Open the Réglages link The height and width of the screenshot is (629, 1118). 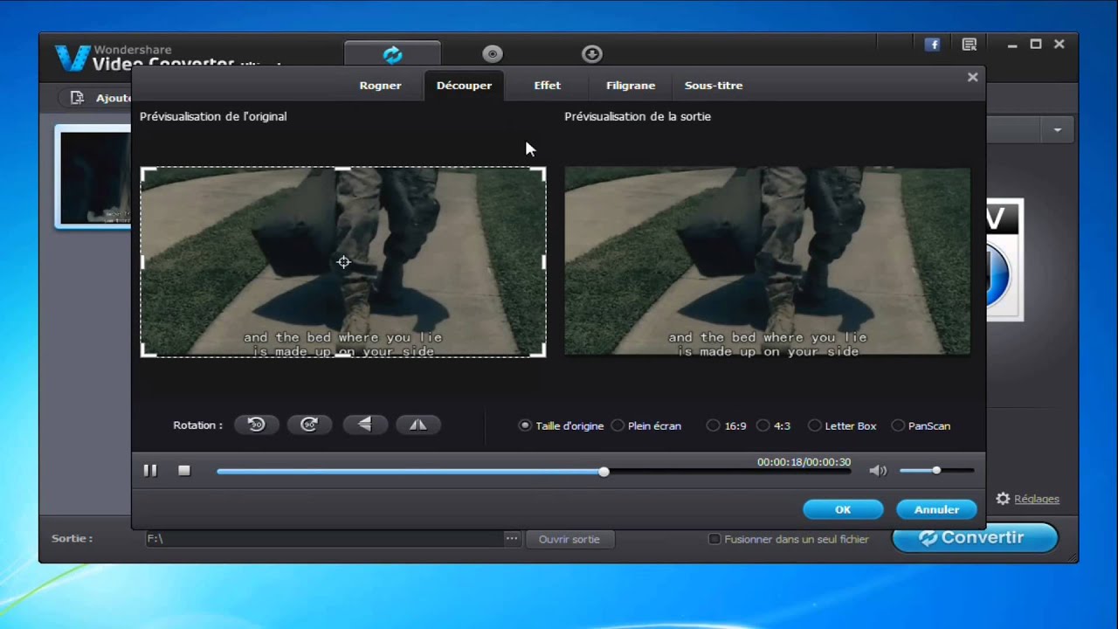1037,499
